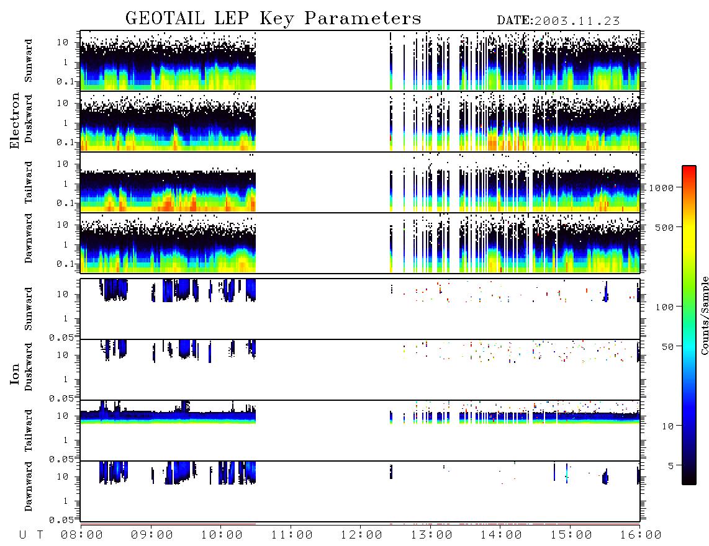Select the Electron 'Dawnward' panel label
This screenshot has height=546, width=709.
coord(29,238)
